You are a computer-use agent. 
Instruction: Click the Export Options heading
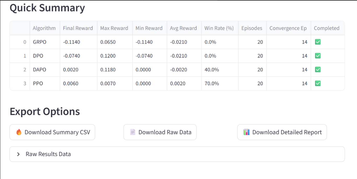(x=45, y=111)
